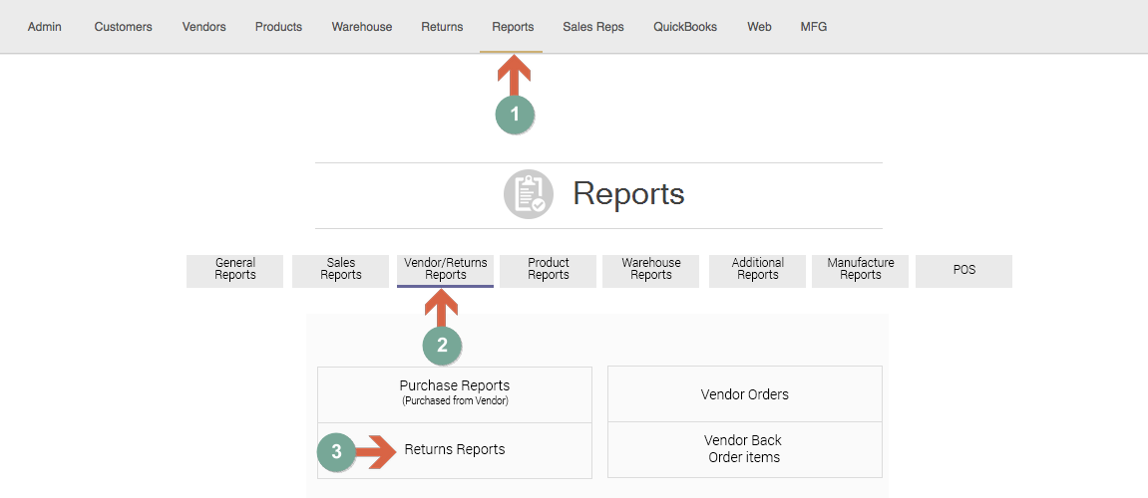
Task: Select Vendors in the top navigation
Action: (203, 27)
